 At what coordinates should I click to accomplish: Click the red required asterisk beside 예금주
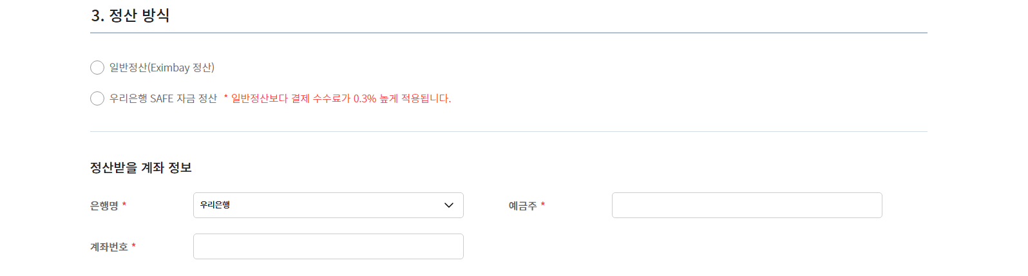click(543, 205)
